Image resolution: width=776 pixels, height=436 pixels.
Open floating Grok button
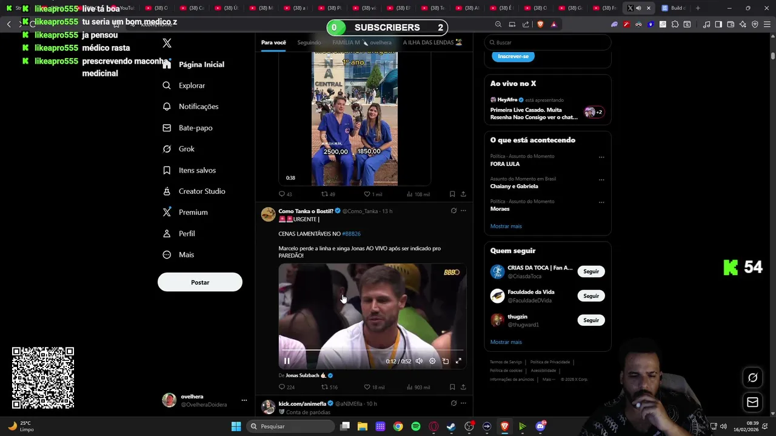(x=752, y=377)
